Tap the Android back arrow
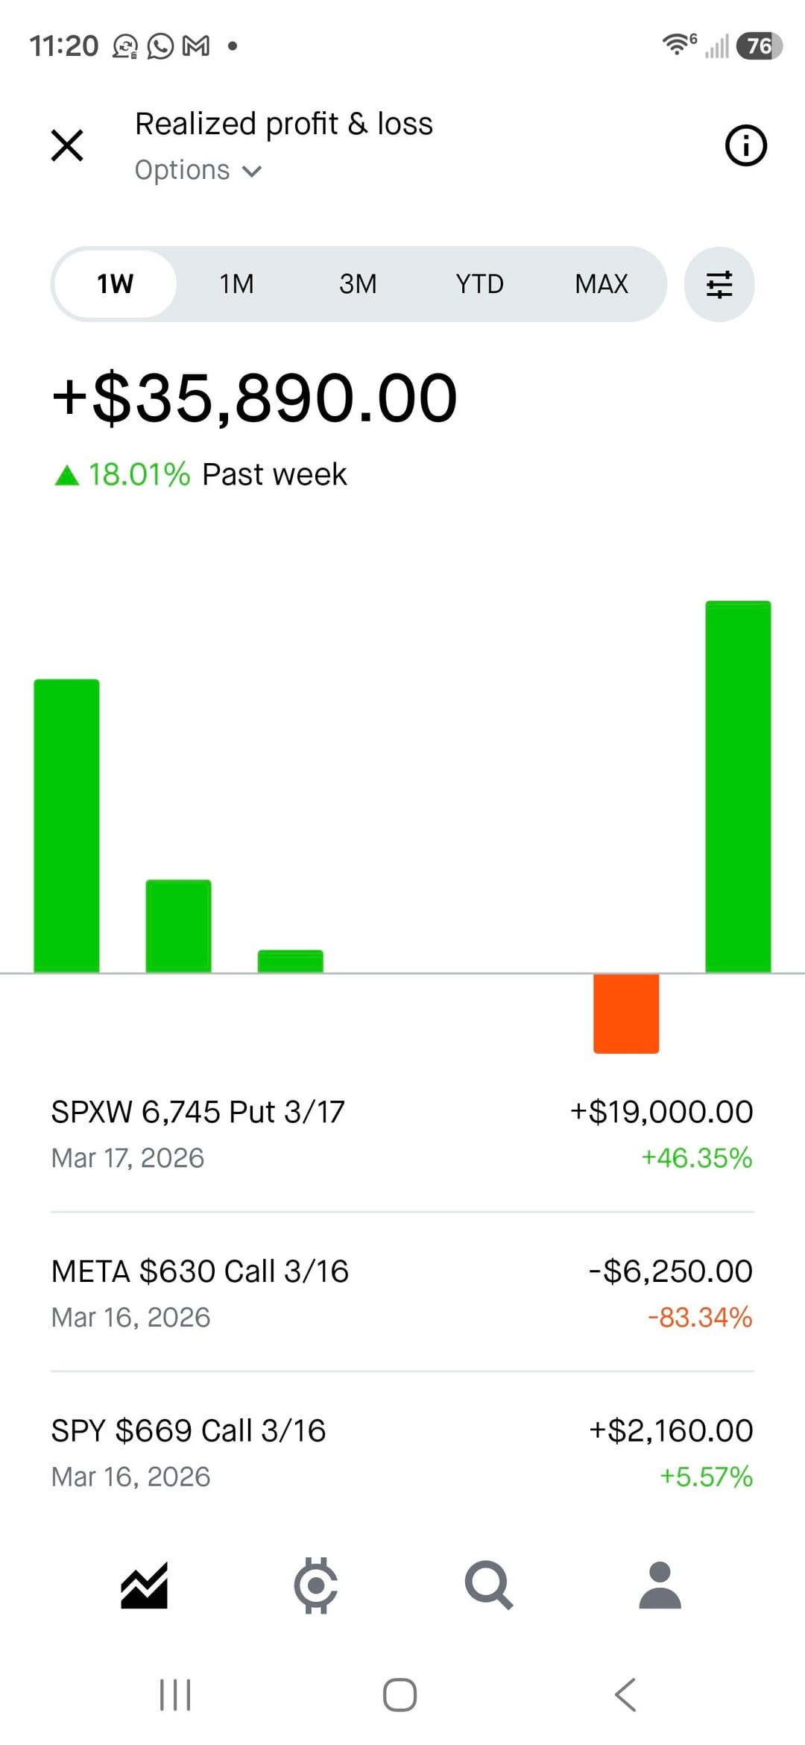Image resolution: width=805 pixels, height=1745 pixels. (625, 1694)
